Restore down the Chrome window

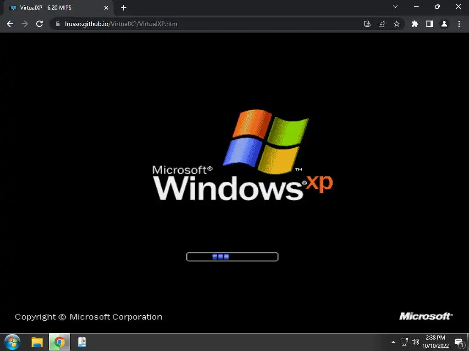[437, 6]
